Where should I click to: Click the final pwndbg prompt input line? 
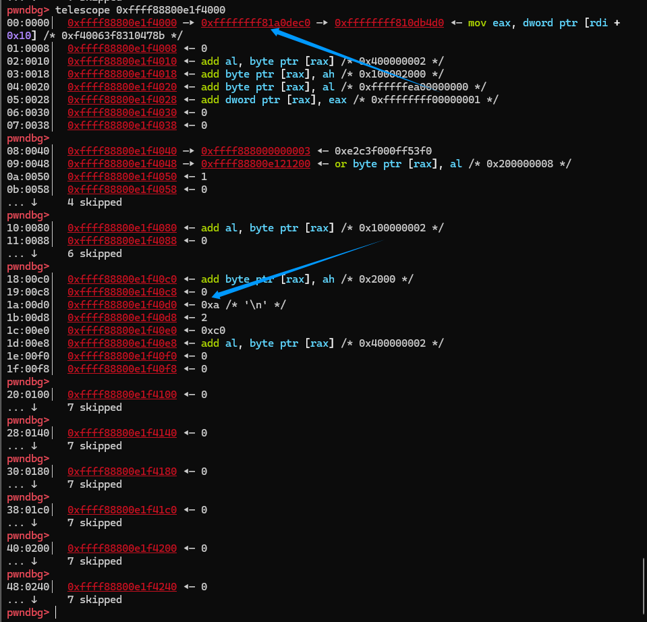click(x=324, y=613)
